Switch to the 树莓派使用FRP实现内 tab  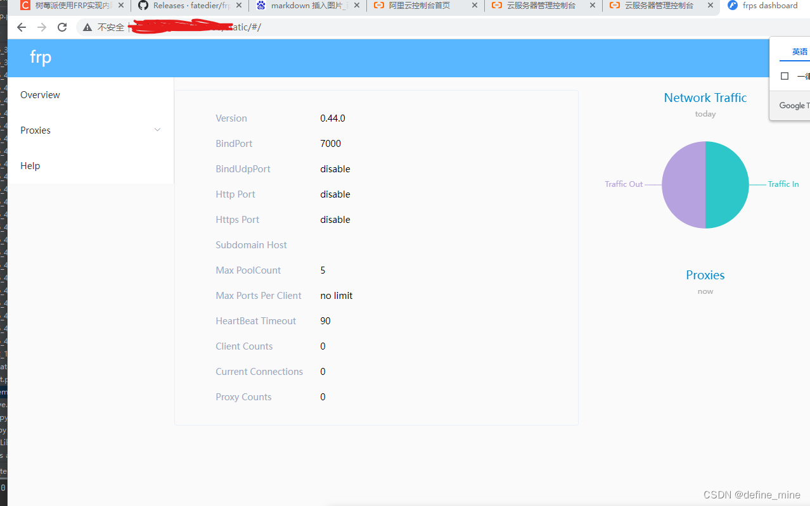[x=72, y=6]
